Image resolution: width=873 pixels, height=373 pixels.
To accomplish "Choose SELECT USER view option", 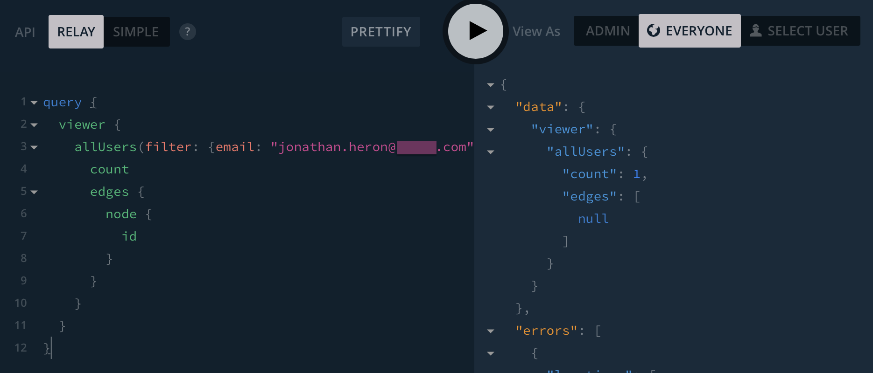I will [x=799, y=31].
